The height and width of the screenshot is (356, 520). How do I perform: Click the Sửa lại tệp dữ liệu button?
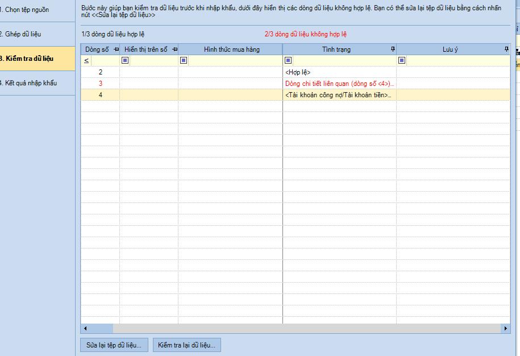114,345
